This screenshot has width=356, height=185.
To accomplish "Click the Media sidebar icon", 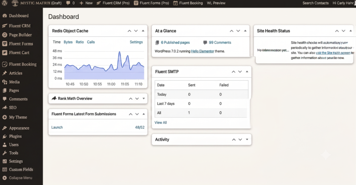I will [x=4, y=82].
